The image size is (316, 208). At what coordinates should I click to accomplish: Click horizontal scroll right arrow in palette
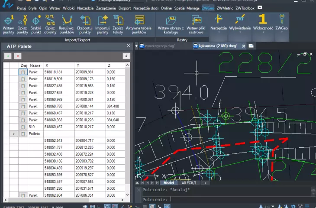point(122,200)
